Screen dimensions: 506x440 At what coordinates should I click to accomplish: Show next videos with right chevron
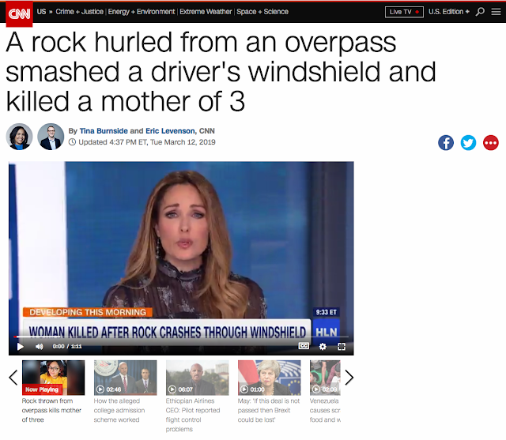point(349,378)
